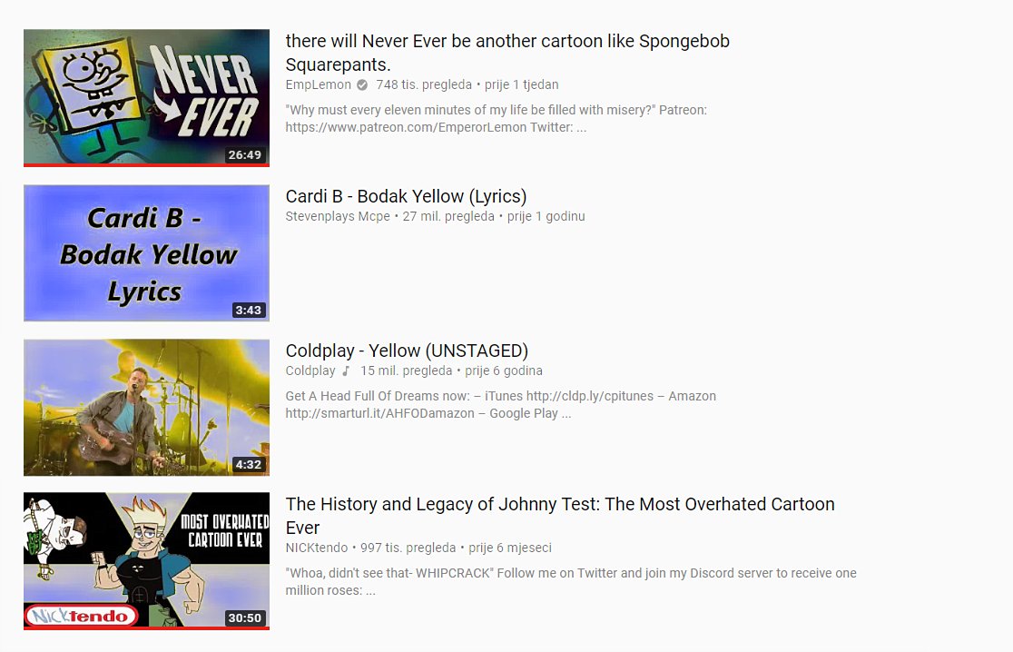Open the Johnny Test Most Overhated Cartoon thumbnail
This screenshot has height=652, width=1013.
coord(147,561)
